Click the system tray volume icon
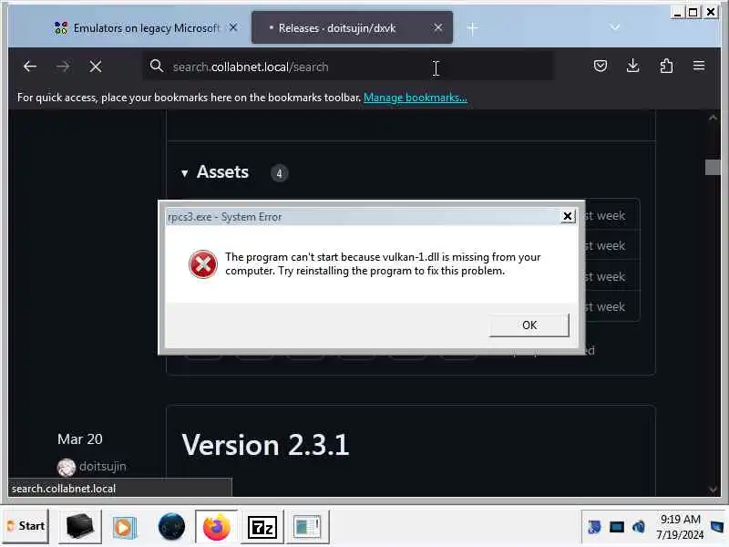This screenshot has width=729, height=547. pyautogui.click(x=639, y=527)
